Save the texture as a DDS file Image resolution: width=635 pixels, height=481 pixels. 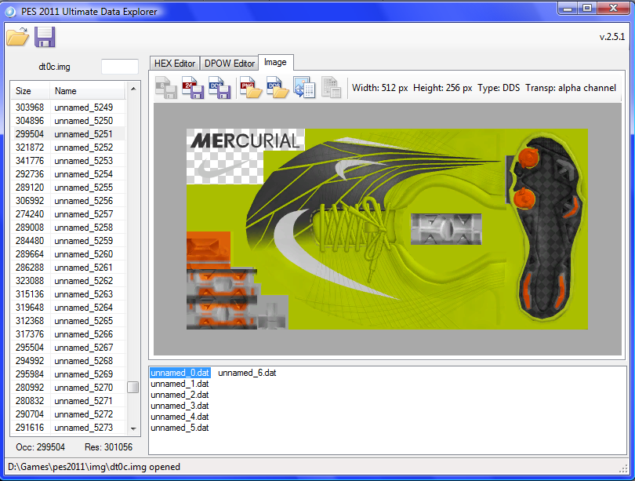click(220, 87)
